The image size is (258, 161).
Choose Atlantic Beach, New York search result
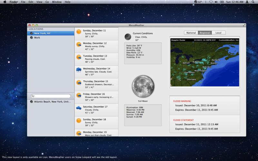click(x=51, y=101)
